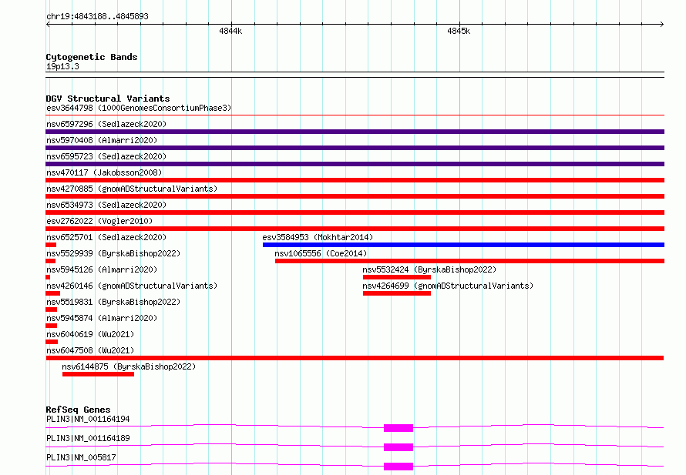Click the esv3644798 (1000GenomesConsortiumPhase3) variant label
The height and width of the screenshot is (475, 686).
click(x=139, y=108)
